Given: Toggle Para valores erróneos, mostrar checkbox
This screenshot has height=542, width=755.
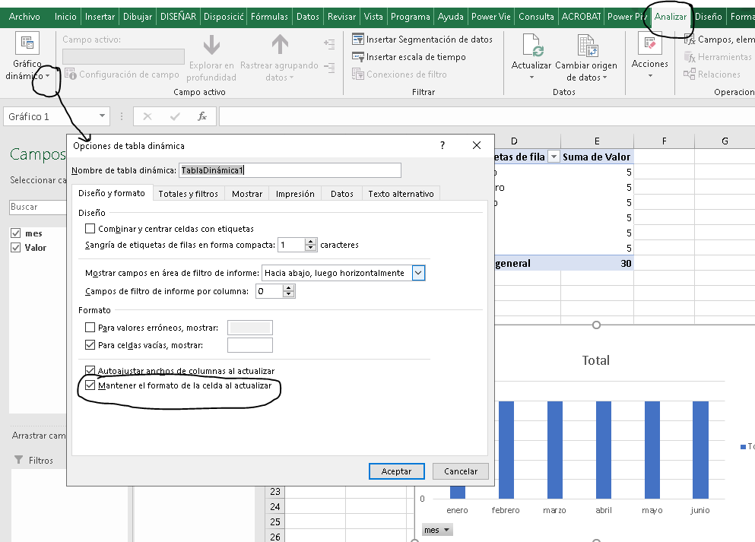Looking at the screenshot, I should coord(91,328).
